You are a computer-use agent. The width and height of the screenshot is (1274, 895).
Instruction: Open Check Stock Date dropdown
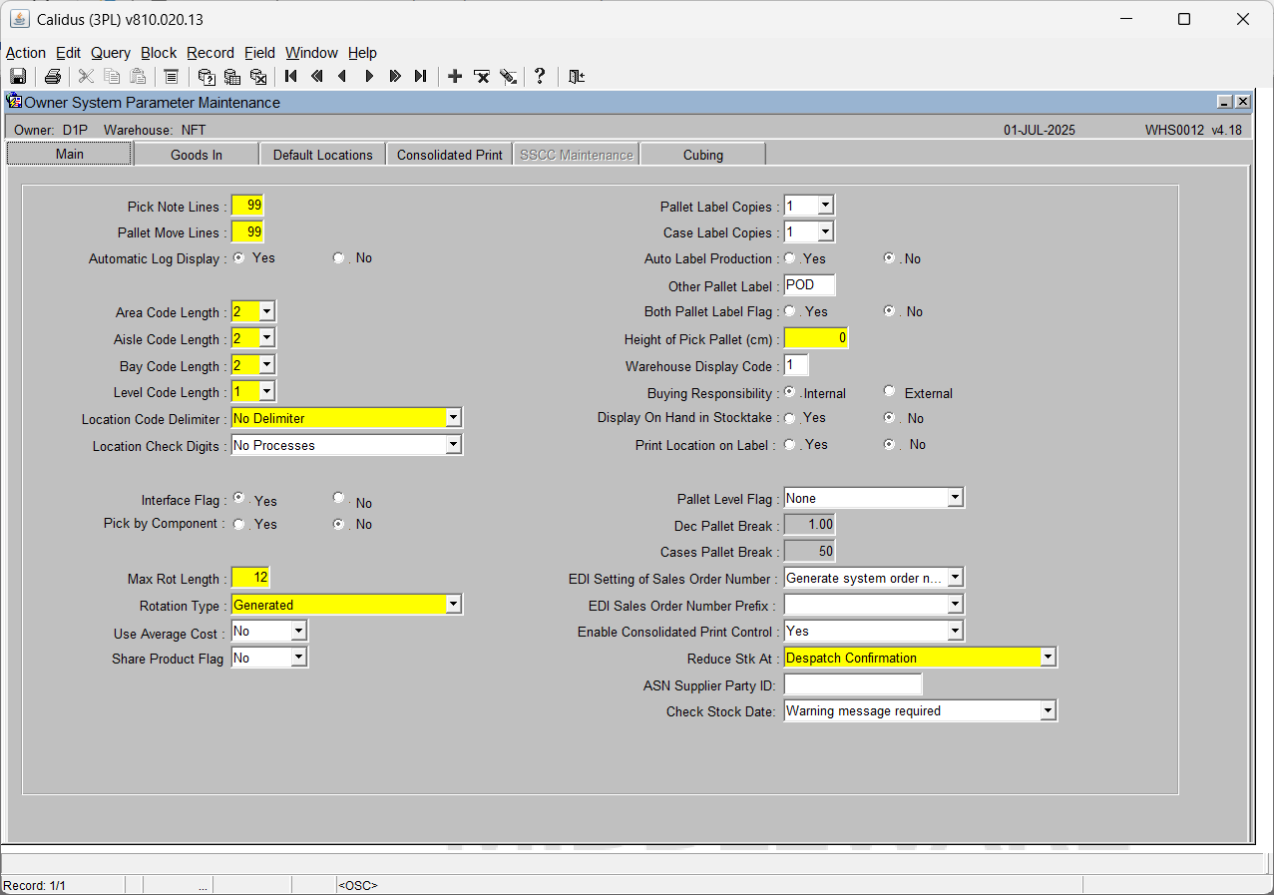(x=1048, y=711)
